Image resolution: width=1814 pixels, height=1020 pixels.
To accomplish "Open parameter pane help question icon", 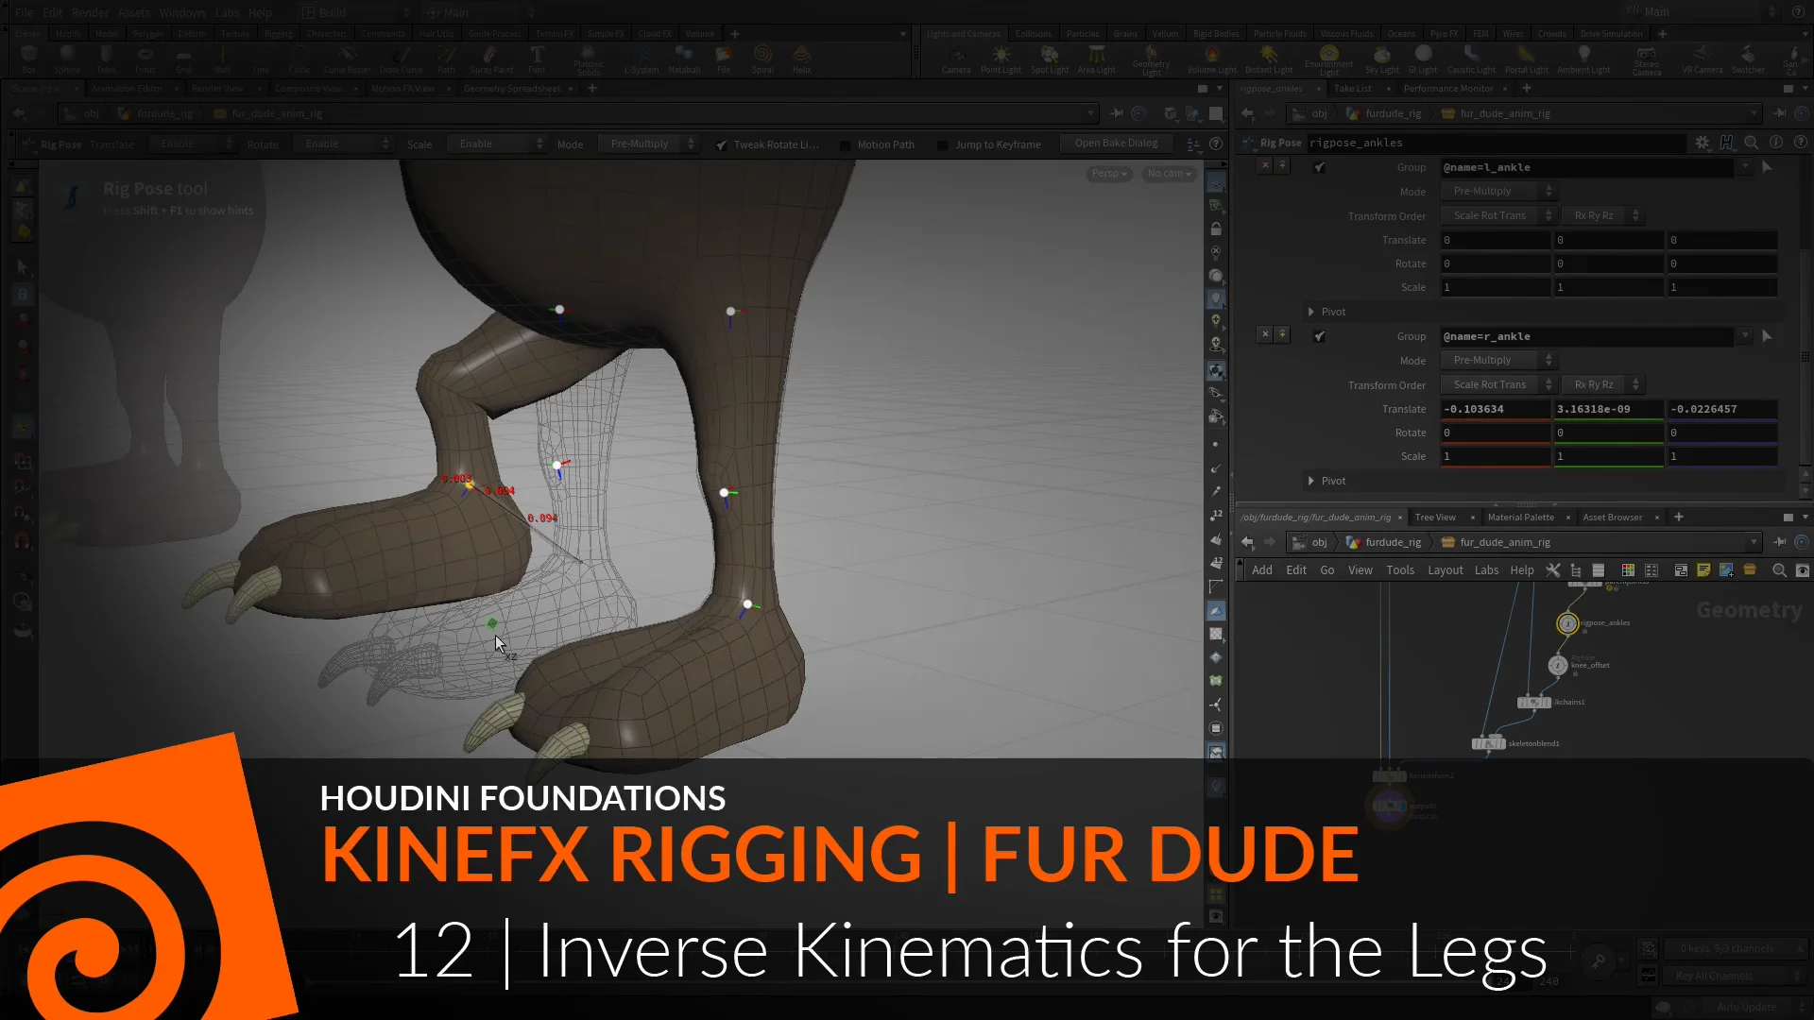I will [1801, 143].
